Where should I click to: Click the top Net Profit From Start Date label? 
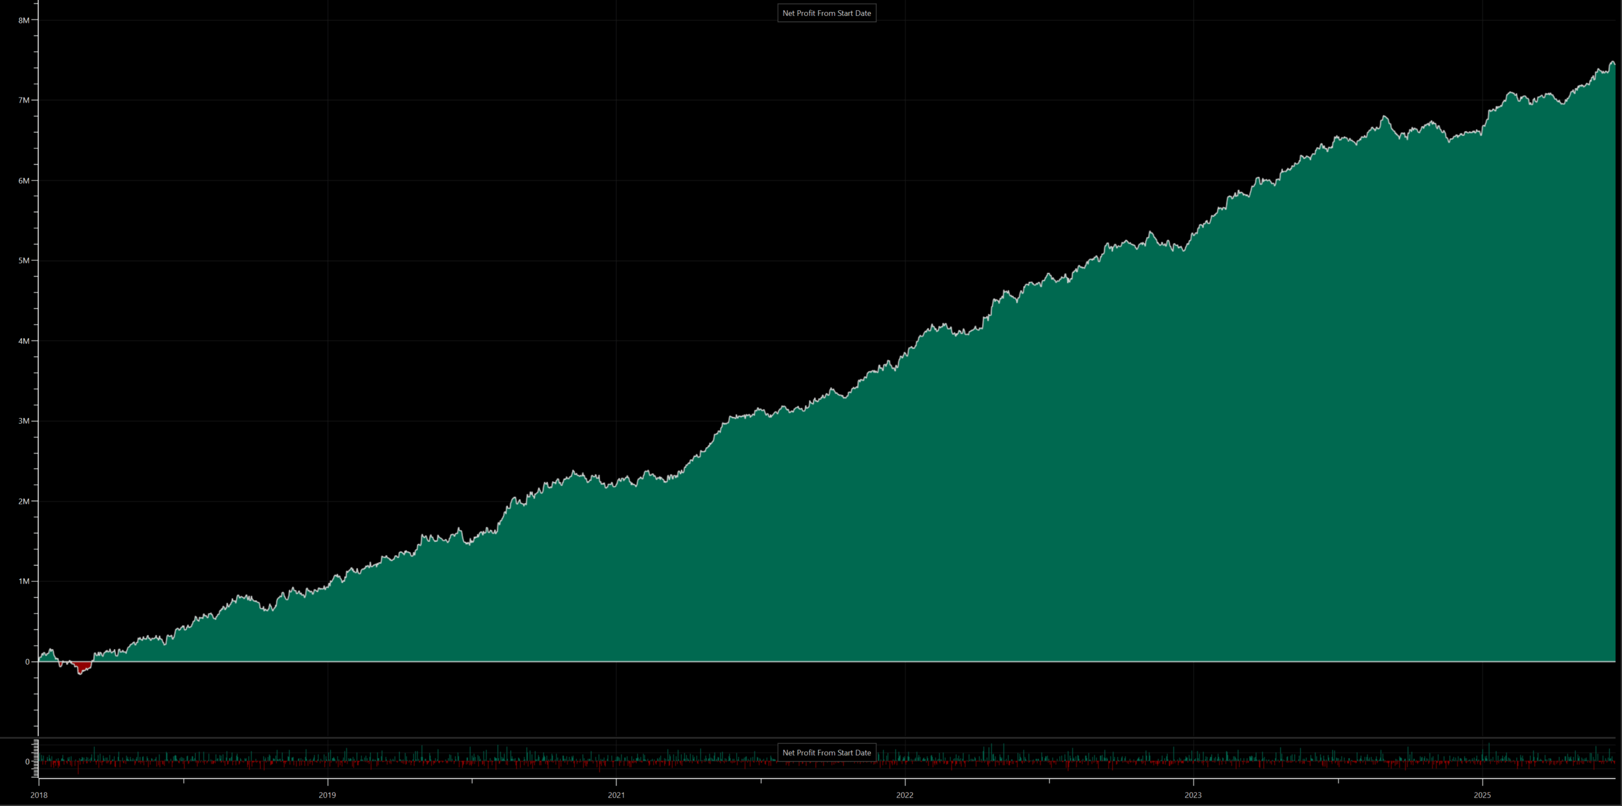826,13
